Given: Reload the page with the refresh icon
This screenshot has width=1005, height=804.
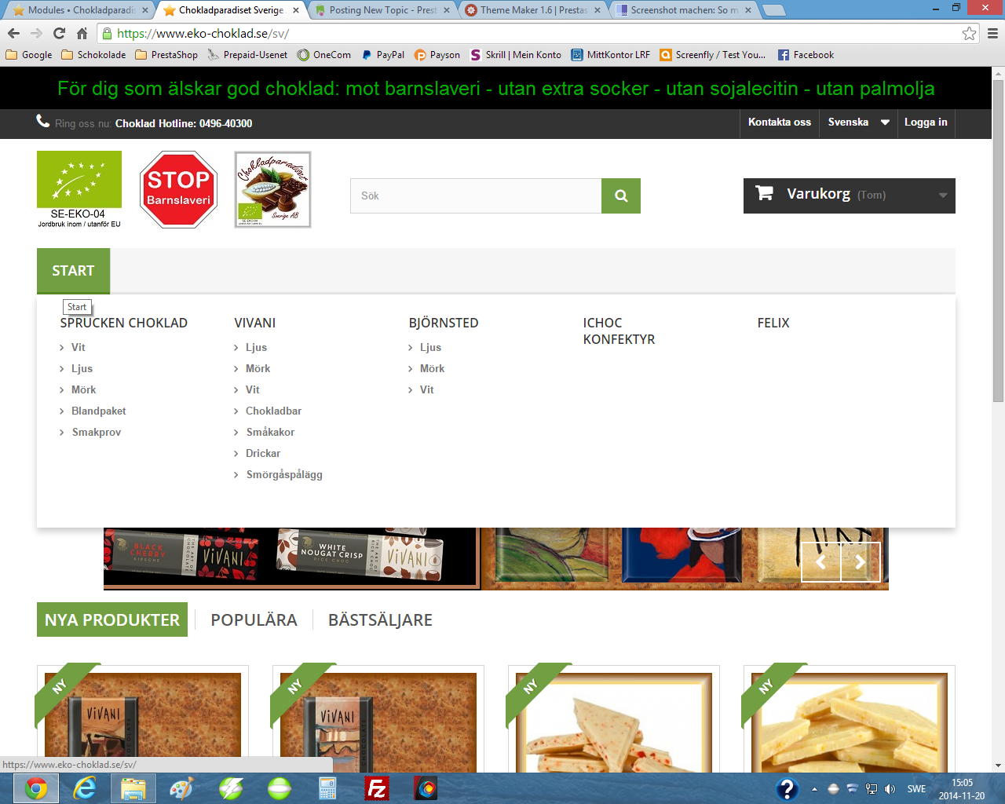Looking at the screenshot, I should (x=59, y=33).
